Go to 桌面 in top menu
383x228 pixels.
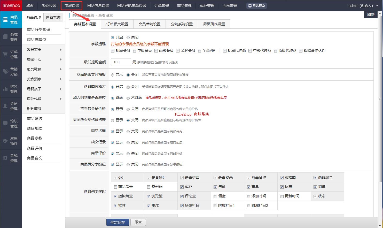coord(30,6)
